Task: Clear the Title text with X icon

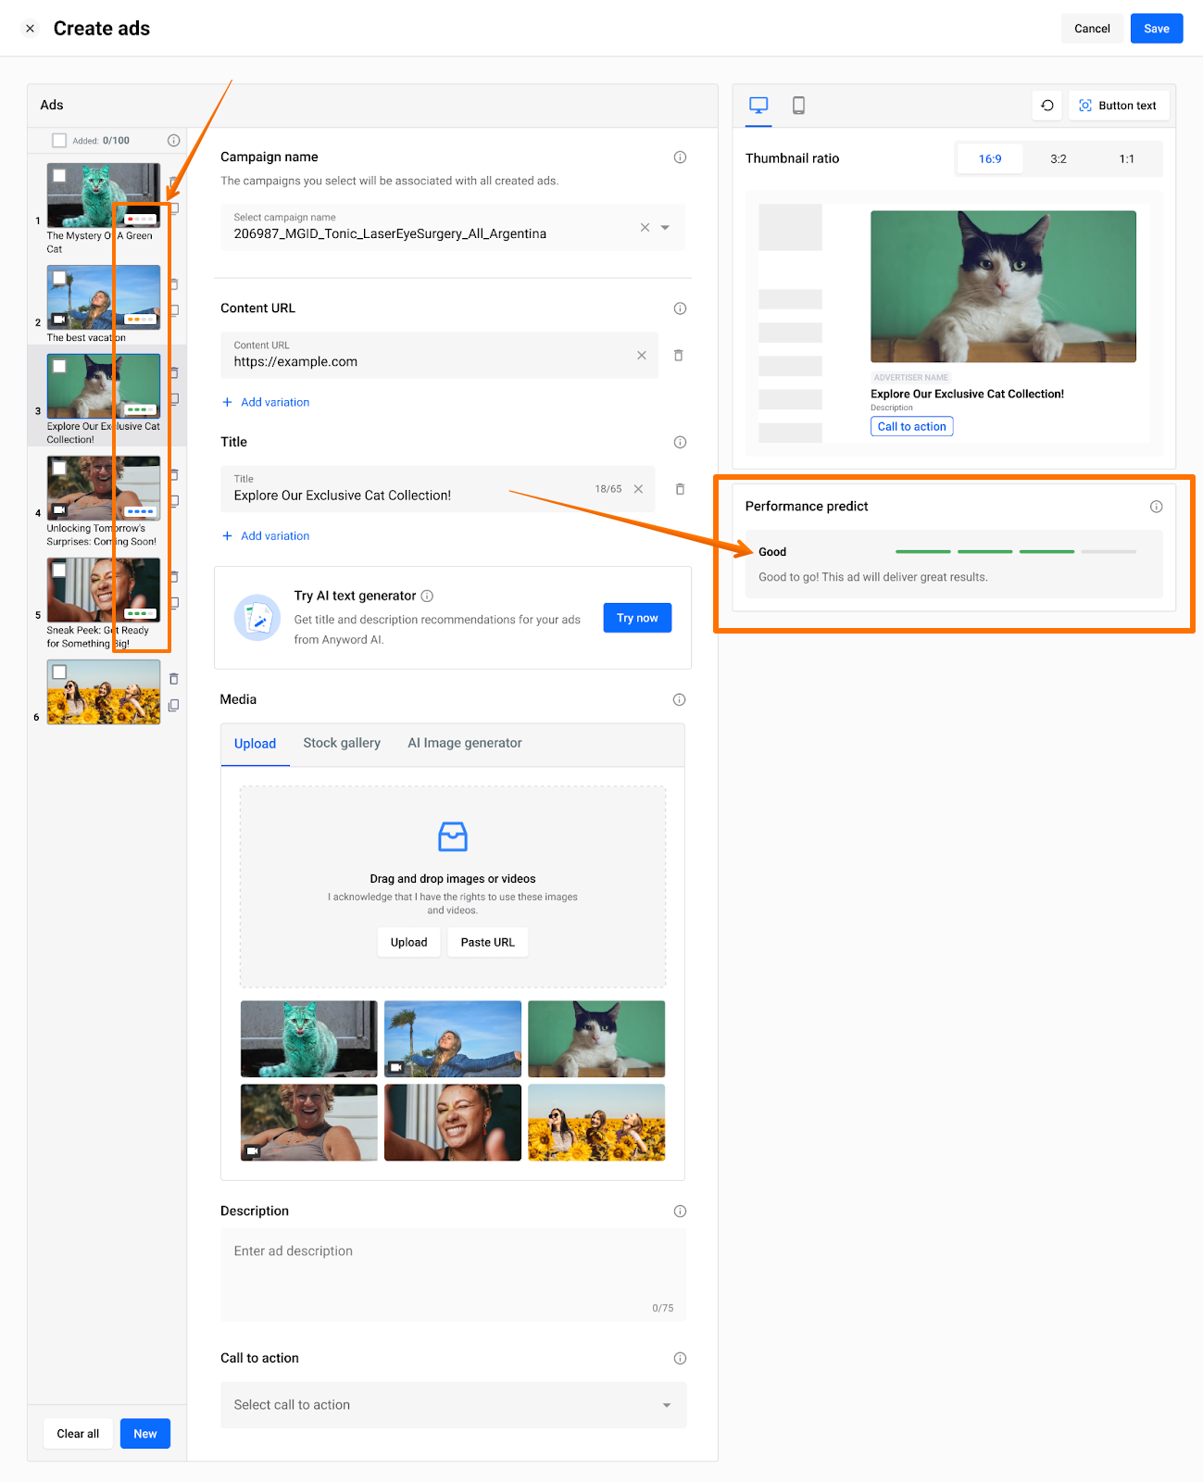Action: click(x=638, y=489)
